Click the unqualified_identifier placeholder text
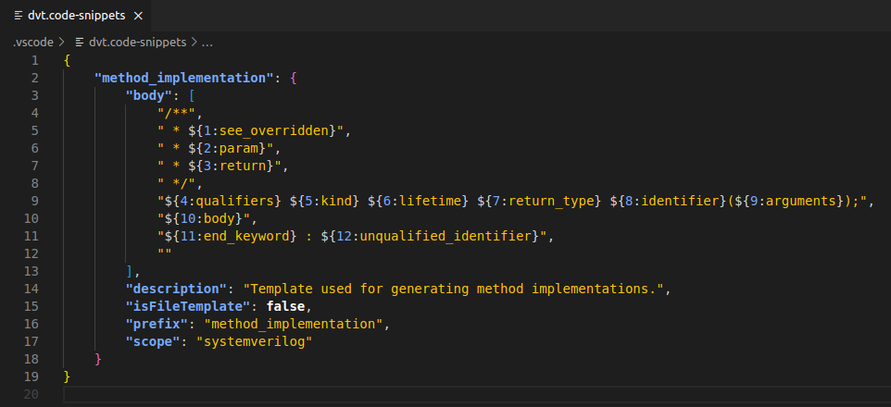 445,236
